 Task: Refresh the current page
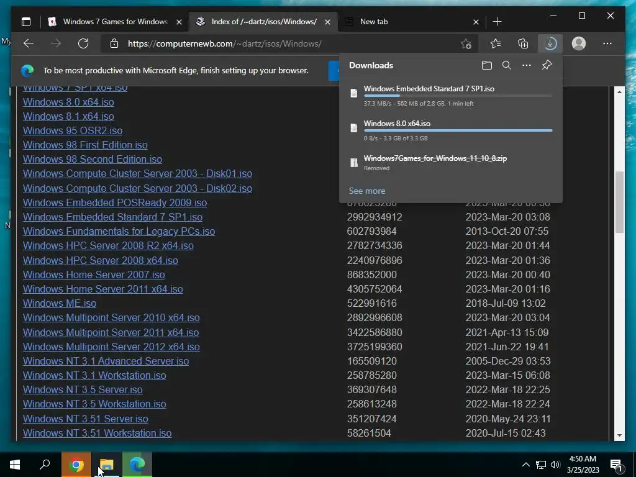point(83,43)
